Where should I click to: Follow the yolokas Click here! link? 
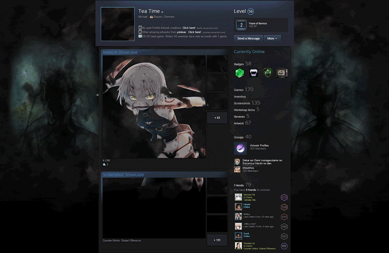pos(194,32)
